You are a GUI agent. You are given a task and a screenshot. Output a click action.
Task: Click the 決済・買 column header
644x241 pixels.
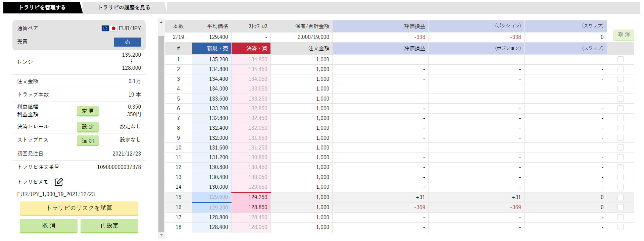coord(251,49)
